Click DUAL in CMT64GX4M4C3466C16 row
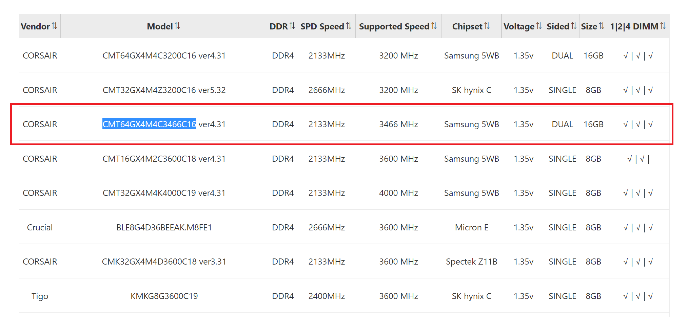The width and height of the screenshot is (688, 317). (562, 124)
